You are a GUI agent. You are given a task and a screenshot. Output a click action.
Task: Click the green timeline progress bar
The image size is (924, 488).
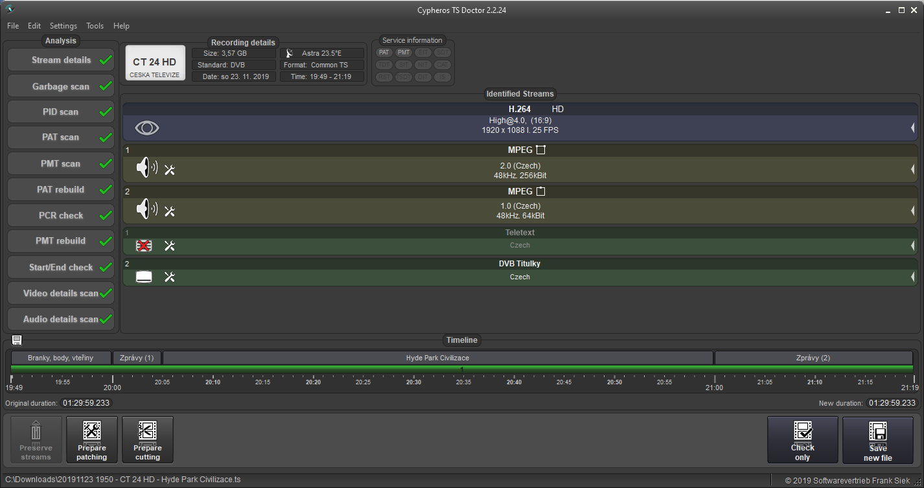462,369
